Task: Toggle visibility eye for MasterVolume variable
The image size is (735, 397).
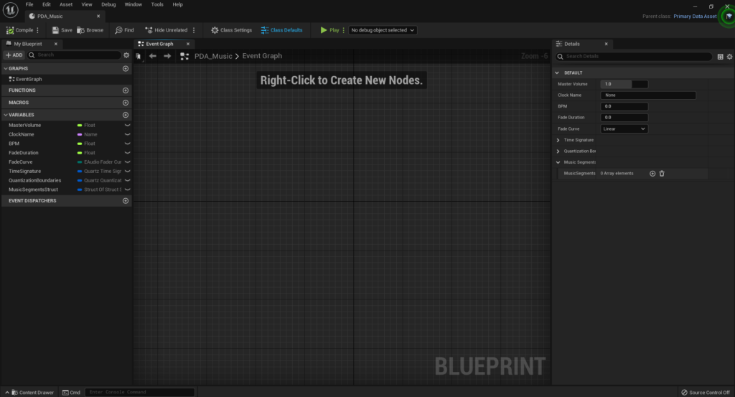Action: (127, 125)
